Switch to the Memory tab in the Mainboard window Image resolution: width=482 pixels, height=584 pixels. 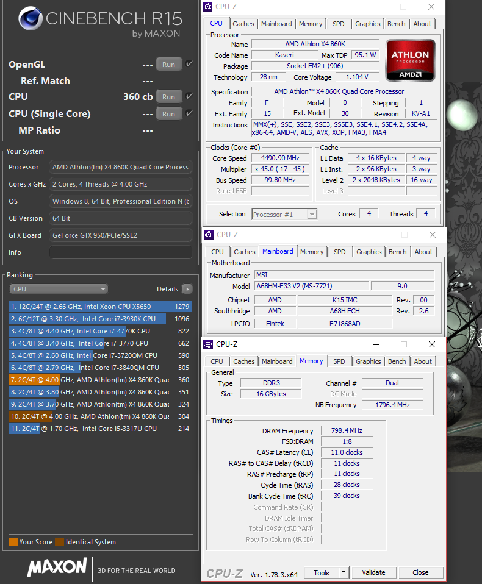click(312, 252)
